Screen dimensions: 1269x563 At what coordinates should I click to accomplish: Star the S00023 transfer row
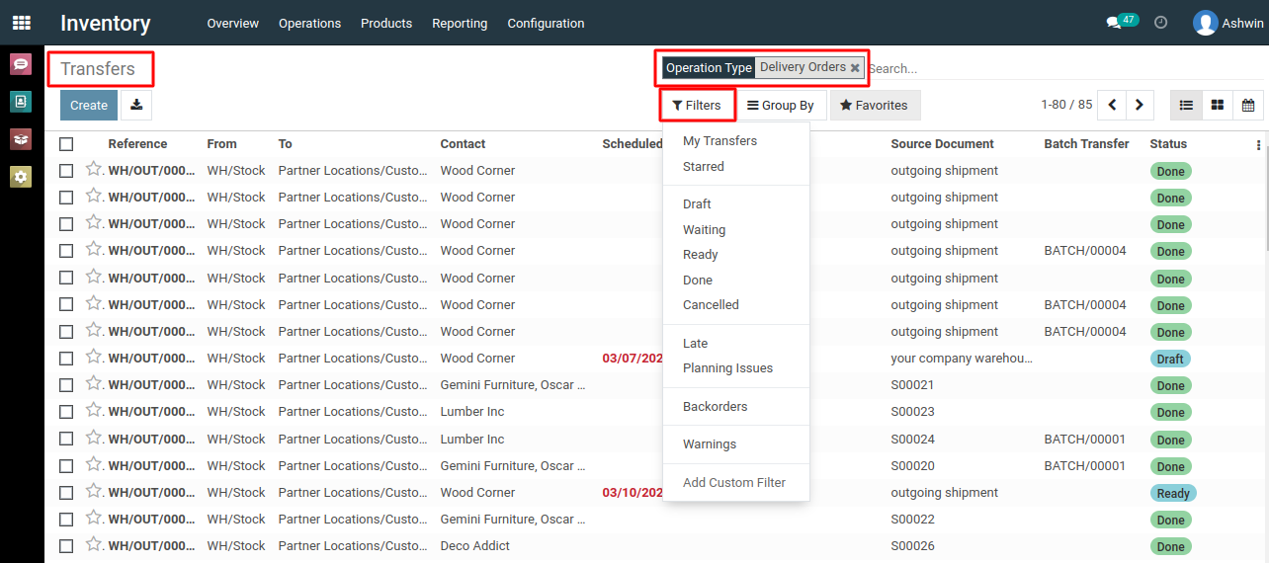click(x=94, y=410)
